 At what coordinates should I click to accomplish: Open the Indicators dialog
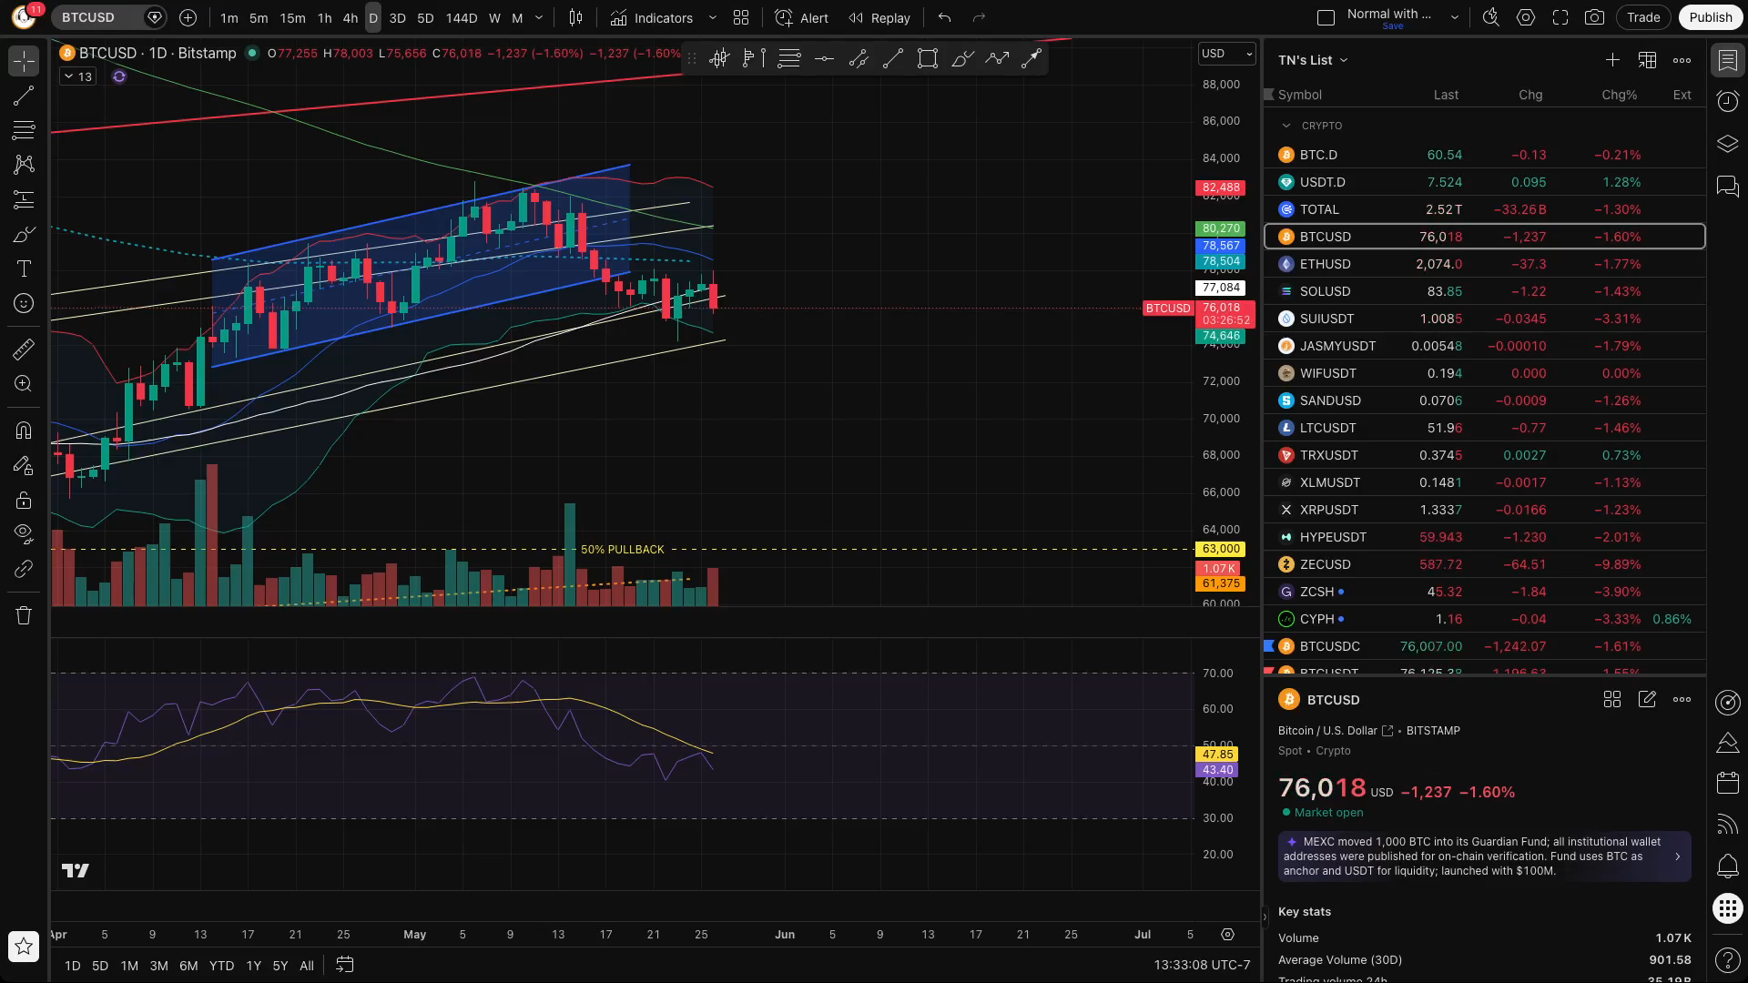(652, 17)
